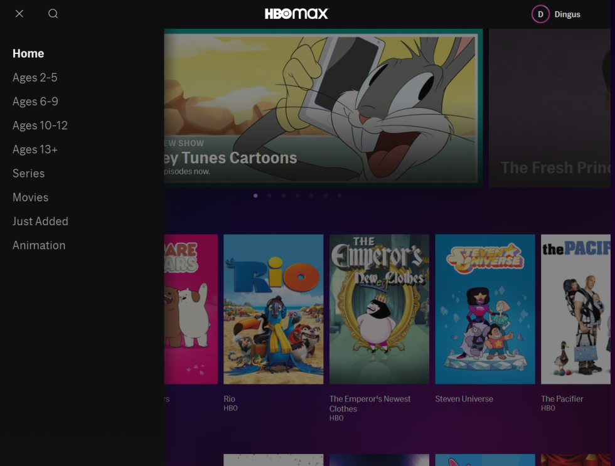615x466 pixels.
Task: Select the Steven Universe series tile
Action: [x=484, y=309]
